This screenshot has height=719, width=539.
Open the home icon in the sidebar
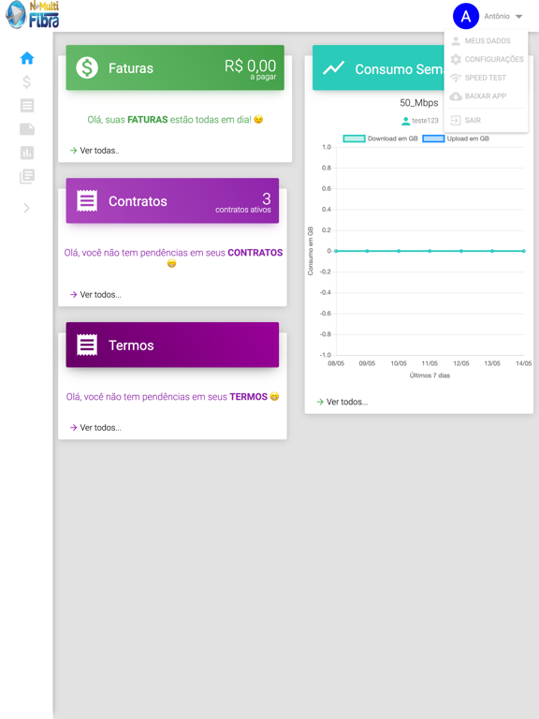(27, 58)
